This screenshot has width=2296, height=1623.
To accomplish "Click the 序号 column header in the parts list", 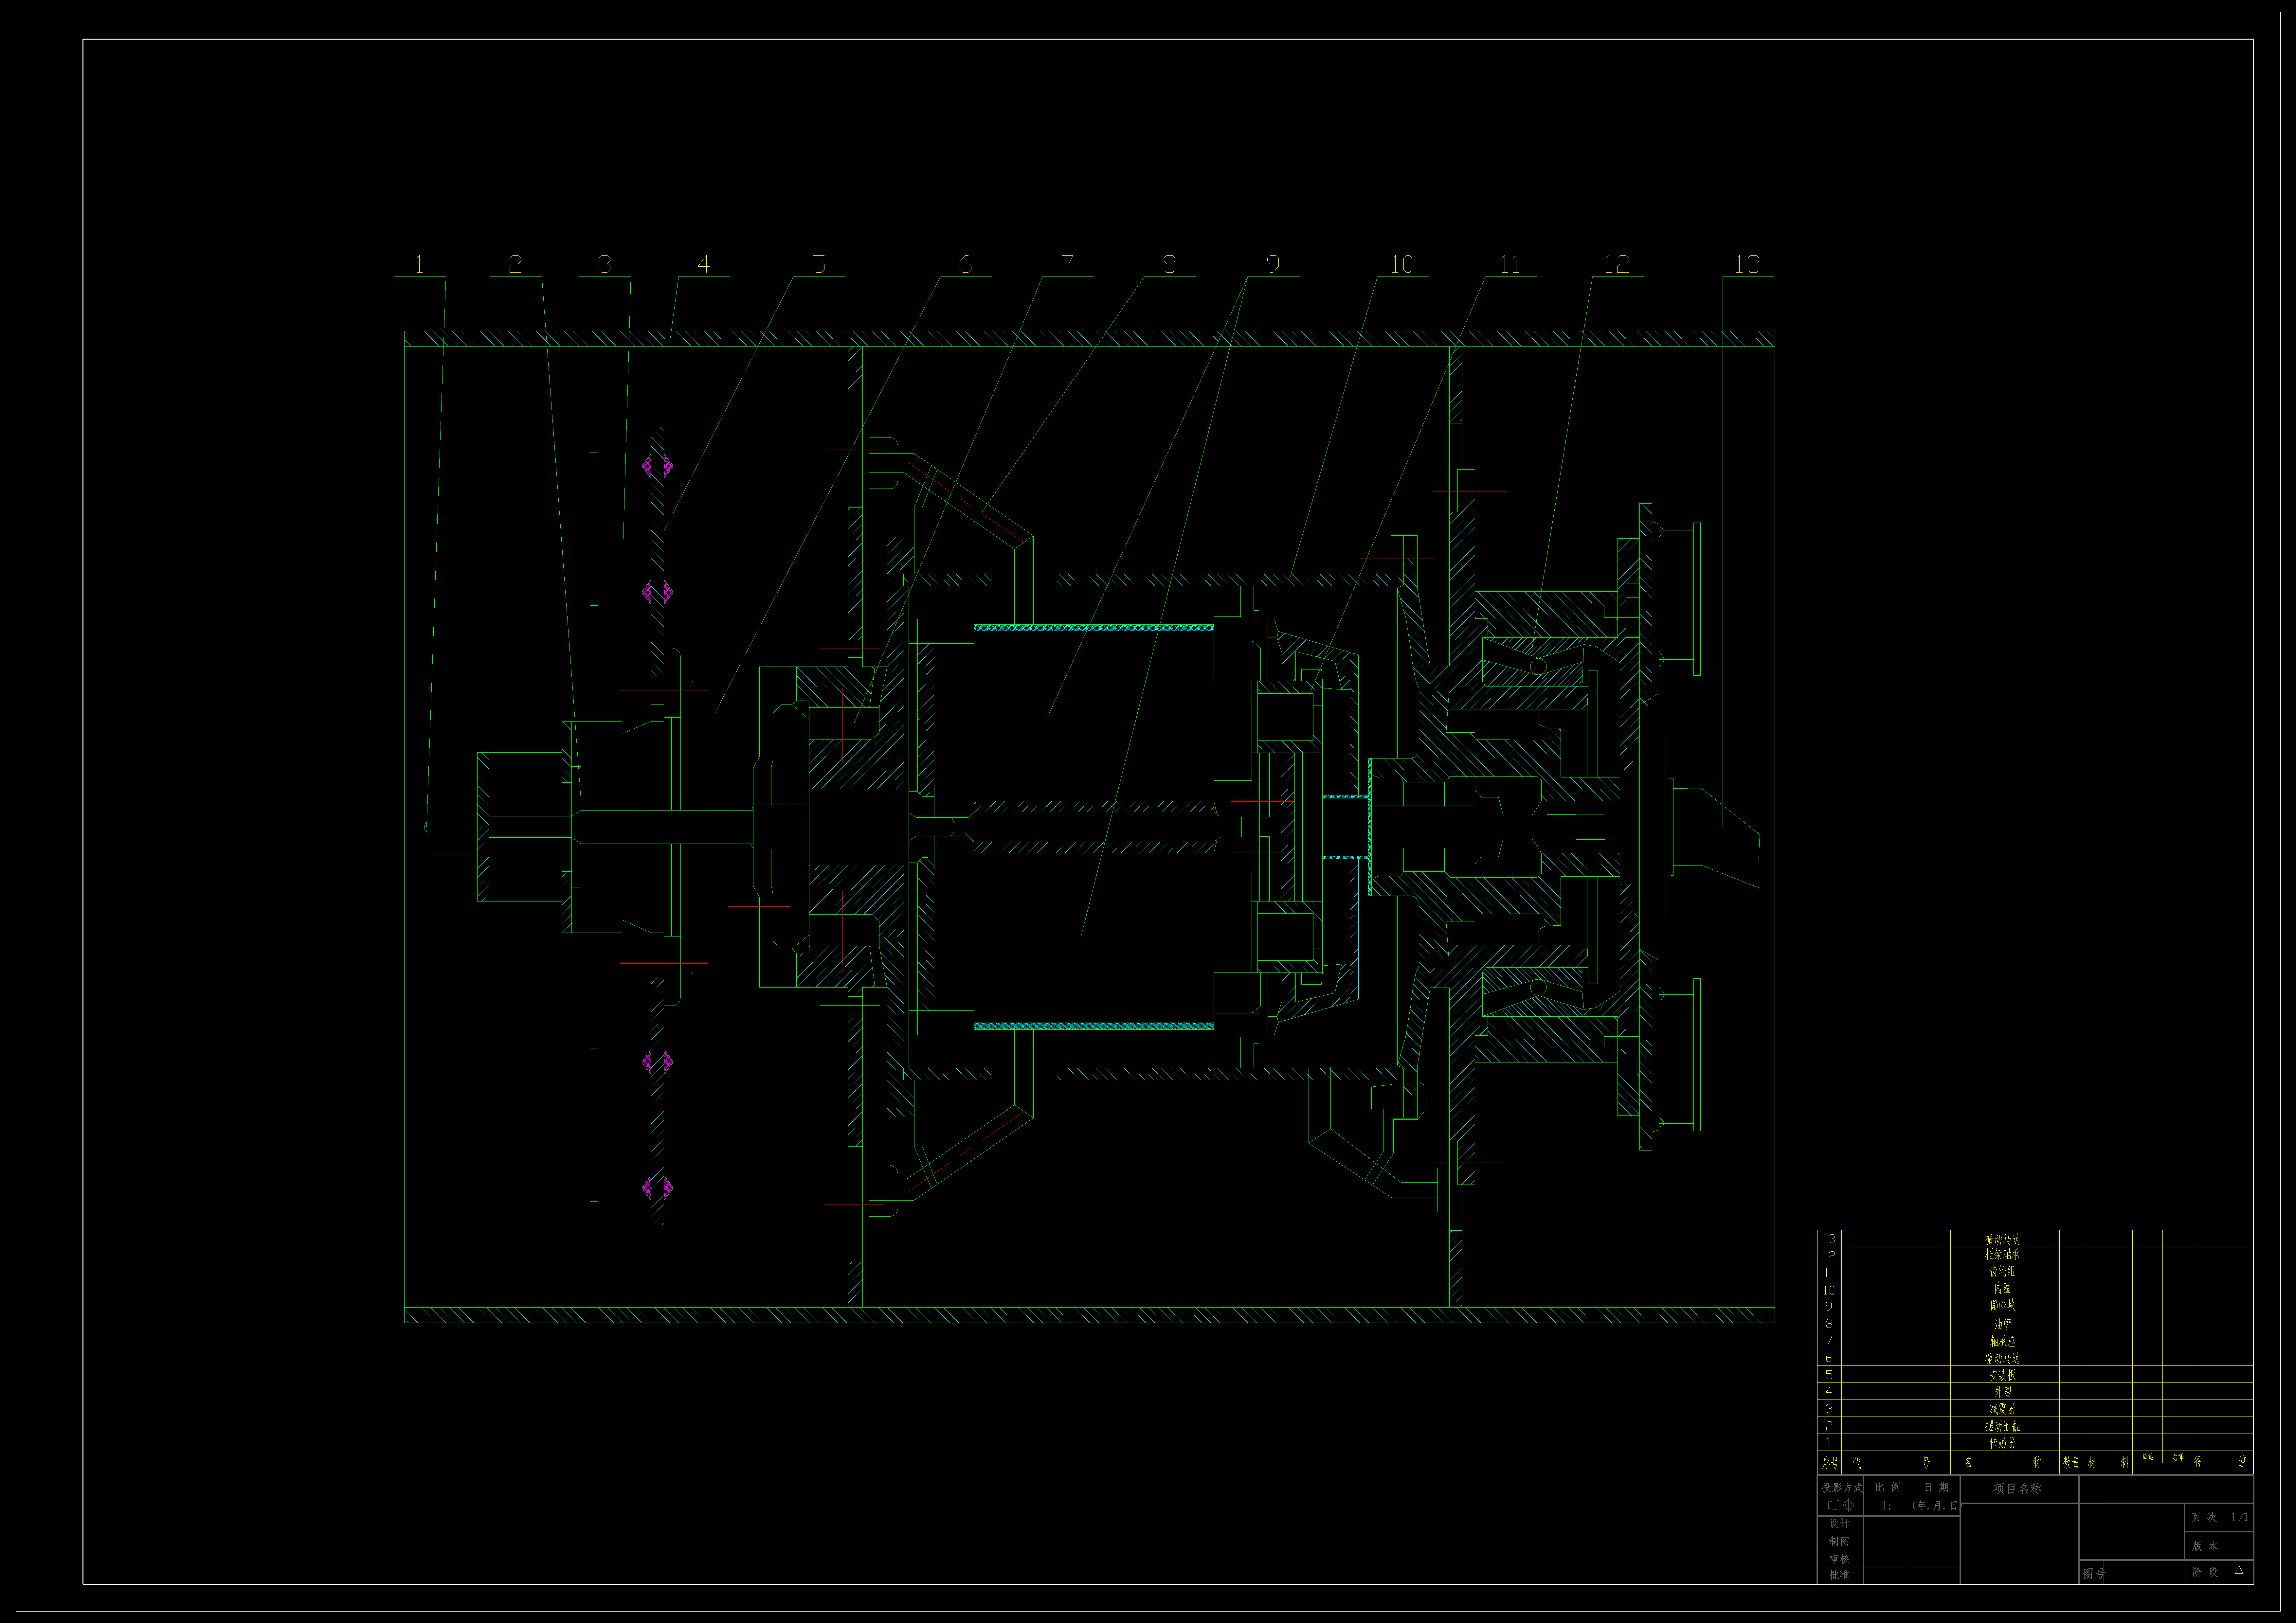I will pyautogui.click(x=1830, y=1463).
